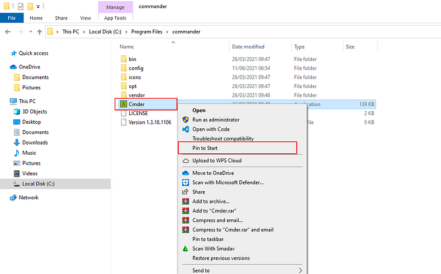The width and height of the screenshot is (441, 274).
Task: Click the Run as administrator shield icon
Action: click(x=185, y=120)
